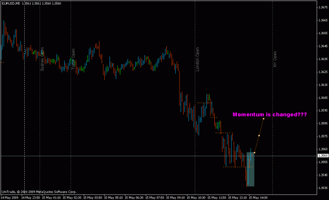Click the '15 May 02:30' time axis label

click(72, 198)
